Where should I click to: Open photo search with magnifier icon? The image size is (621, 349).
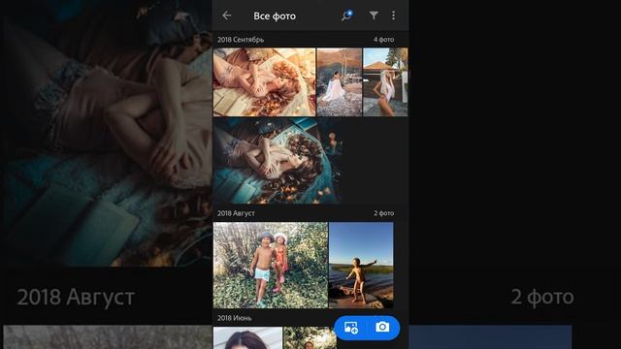coord(347,16)
